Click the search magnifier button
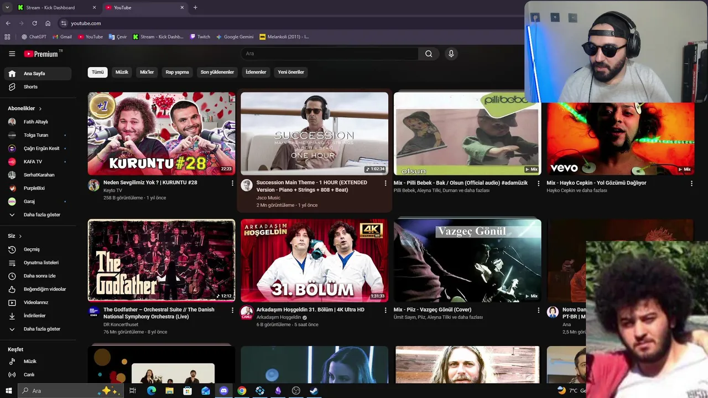The image size is (708, 398). [429, 54]
